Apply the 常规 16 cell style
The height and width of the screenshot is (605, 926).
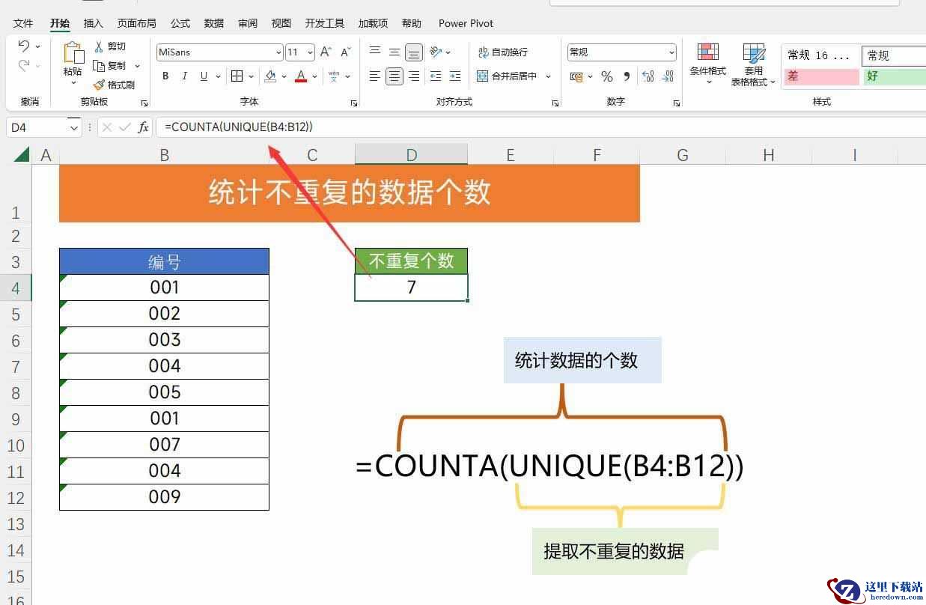pyautogui.click(x=821, y=55)
